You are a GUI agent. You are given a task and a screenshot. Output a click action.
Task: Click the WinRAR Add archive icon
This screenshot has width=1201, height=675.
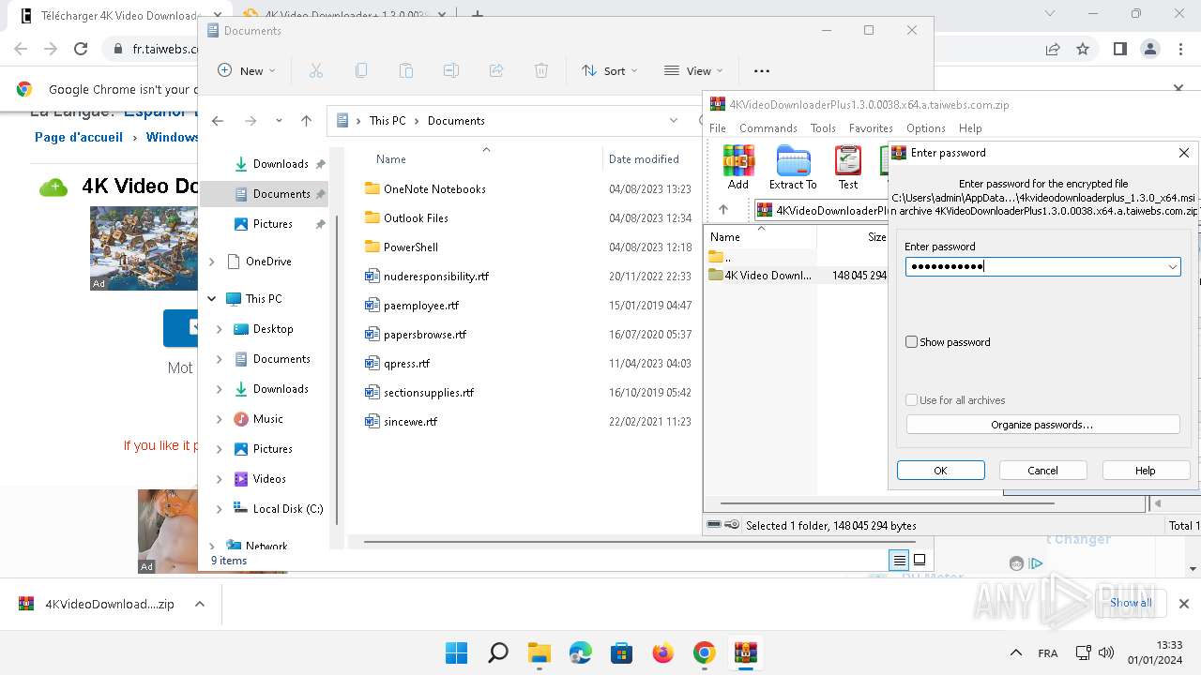point(738,161)
